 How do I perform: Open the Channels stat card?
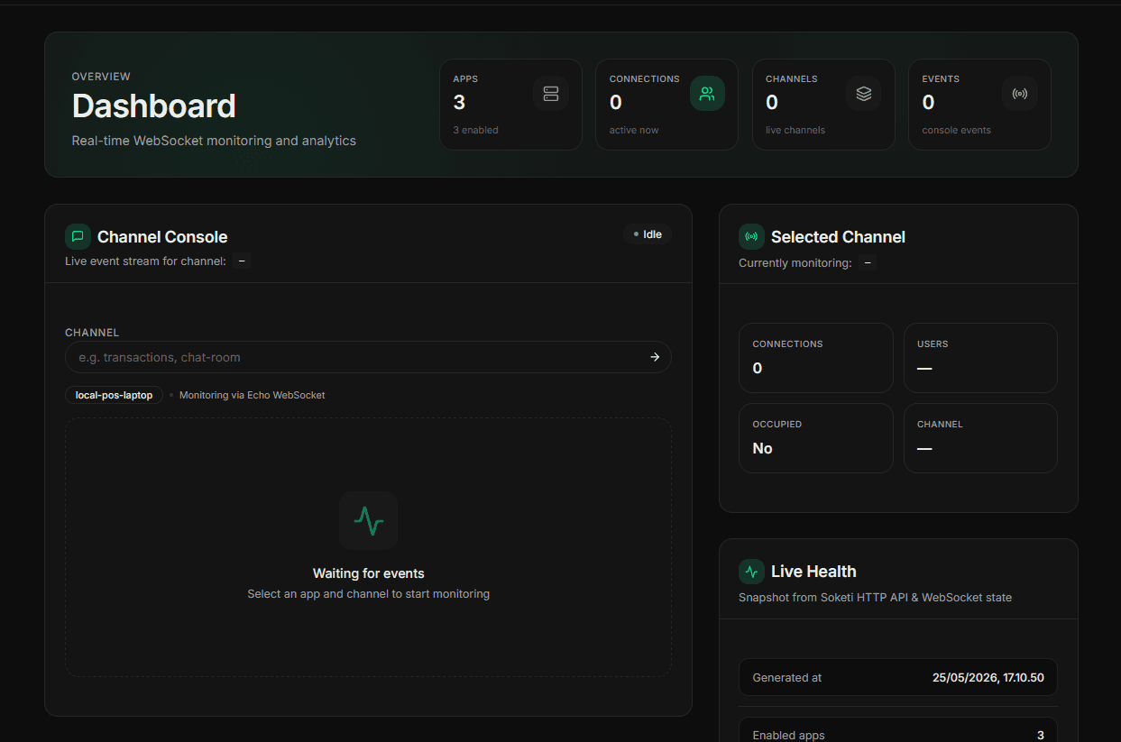click(823, 105)
